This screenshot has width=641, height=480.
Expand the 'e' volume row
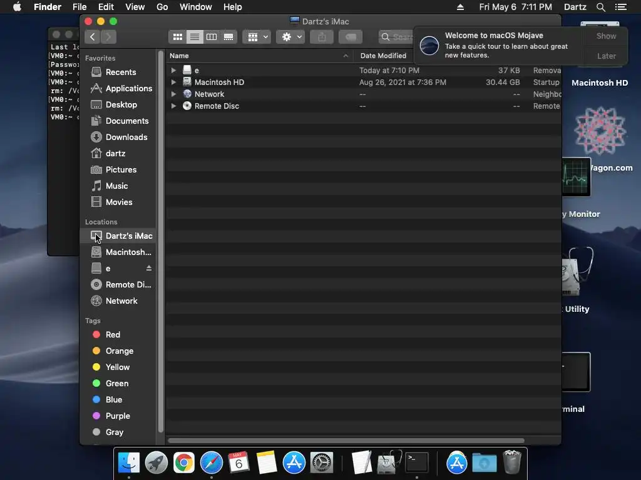(173, 70)
